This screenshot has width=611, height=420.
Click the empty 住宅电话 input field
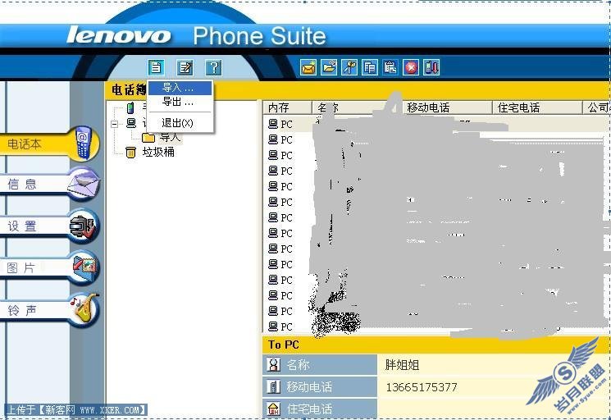pos(494,409)
